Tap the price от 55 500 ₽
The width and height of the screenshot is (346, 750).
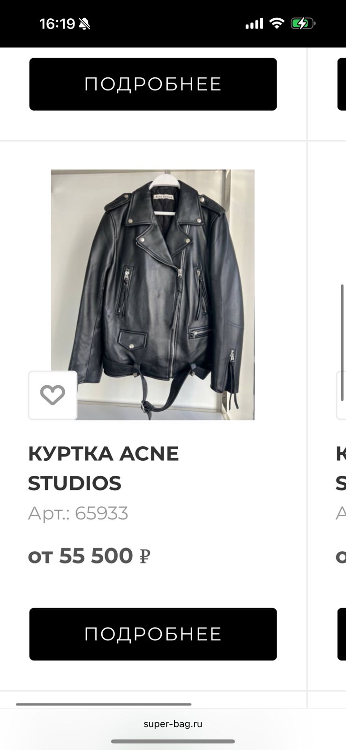point(89,556)
